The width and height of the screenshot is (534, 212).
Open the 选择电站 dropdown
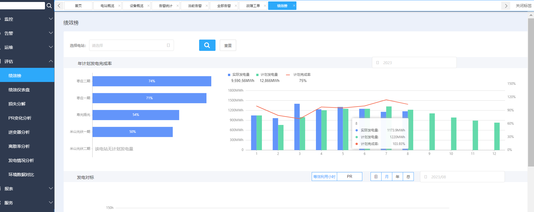click(x=132, y=45)
